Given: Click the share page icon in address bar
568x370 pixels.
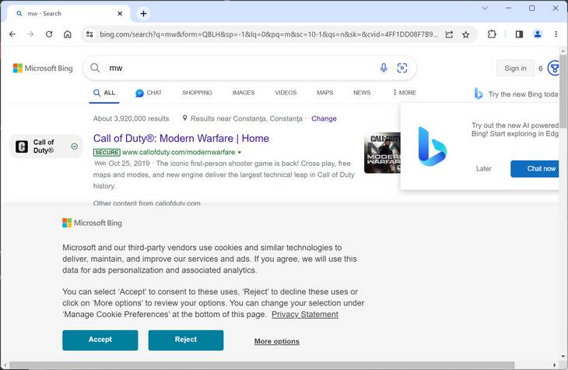Looking at the screenshot, I should click(449, 34).
